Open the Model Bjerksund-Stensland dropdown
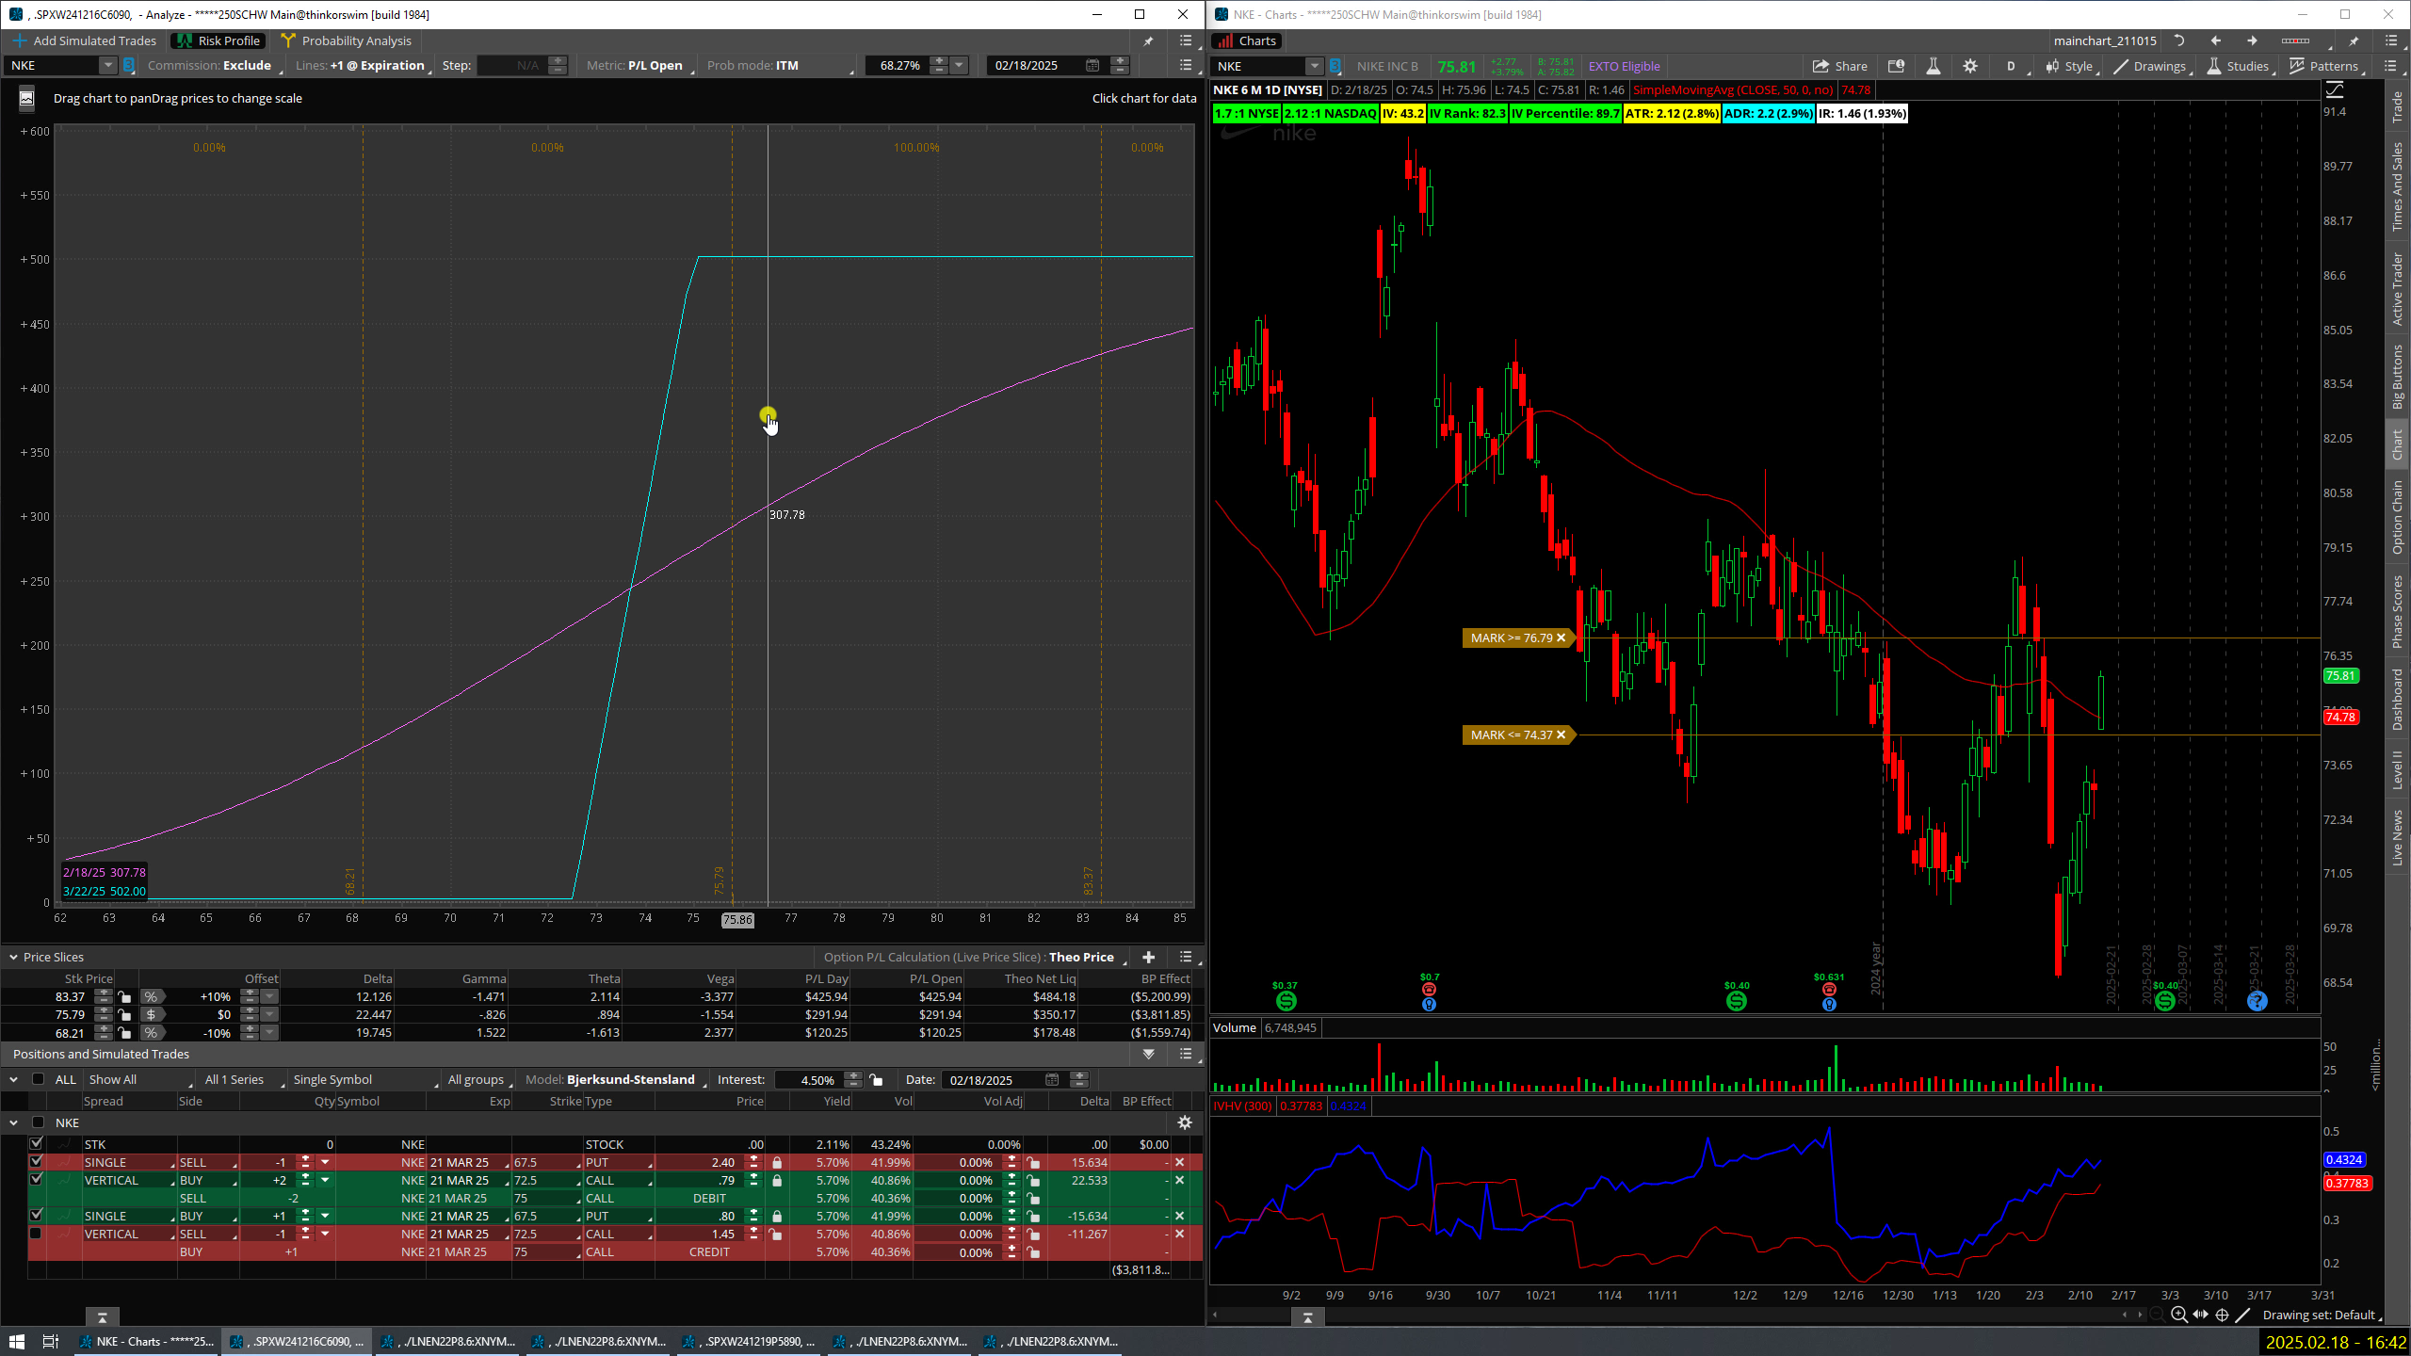The image size is (2411, 1356). tap(631, 1079)
